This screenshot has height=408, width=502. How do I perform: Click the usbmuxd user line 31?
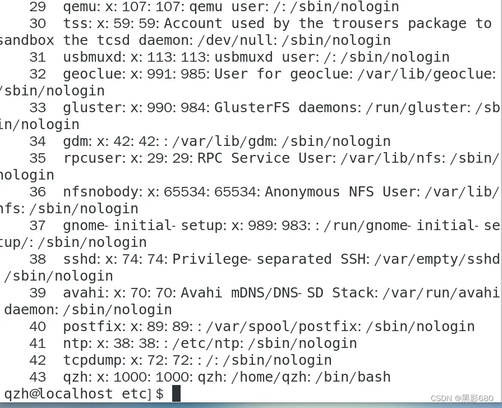pyautogui.click(x=239, y=57)
